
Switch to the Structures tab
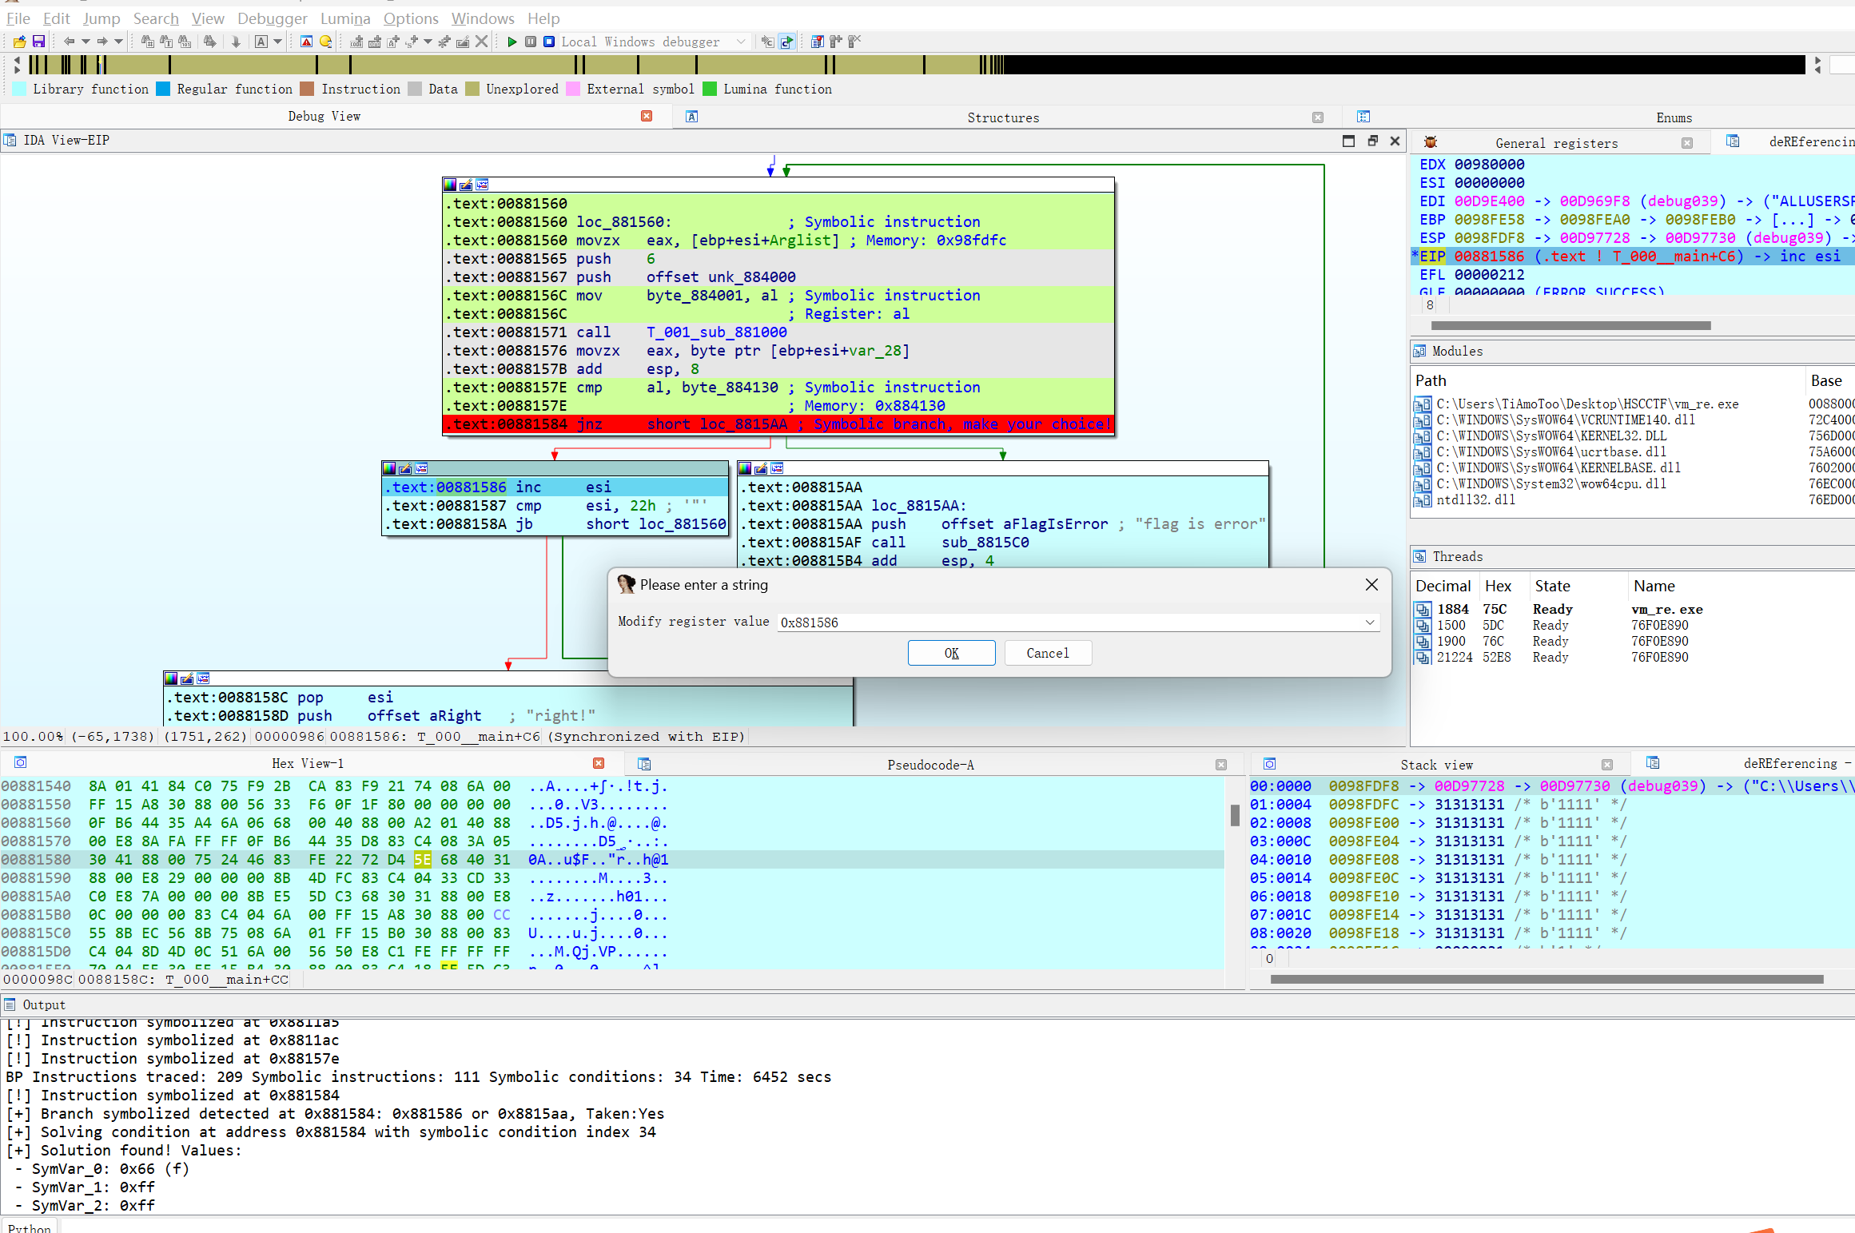point(1003,117)
